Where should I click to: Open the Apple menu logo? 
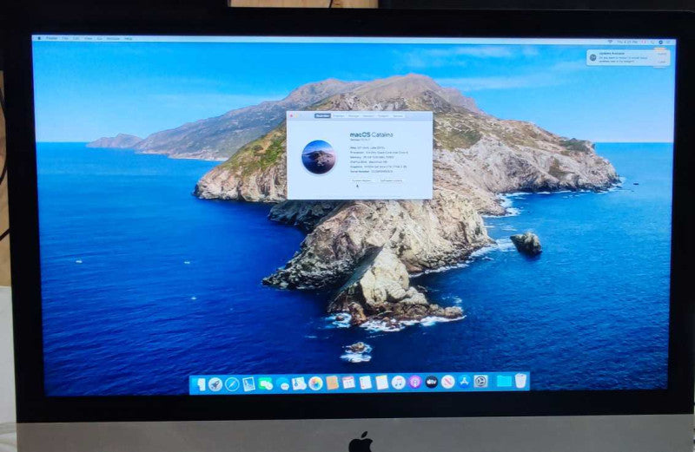tap(39, 38)
